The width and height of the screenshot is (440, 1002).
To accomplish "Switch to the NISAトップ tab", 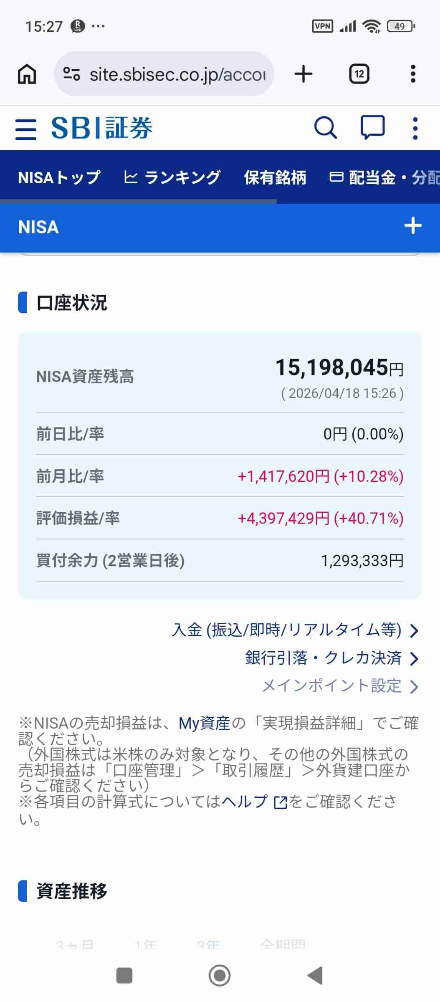I will point(59,177).
